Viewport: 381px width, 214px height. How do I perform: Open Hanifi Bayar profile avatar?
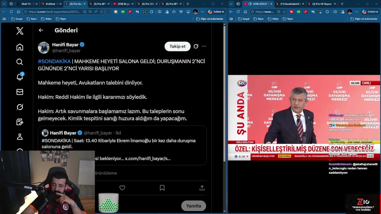point(44,48)
